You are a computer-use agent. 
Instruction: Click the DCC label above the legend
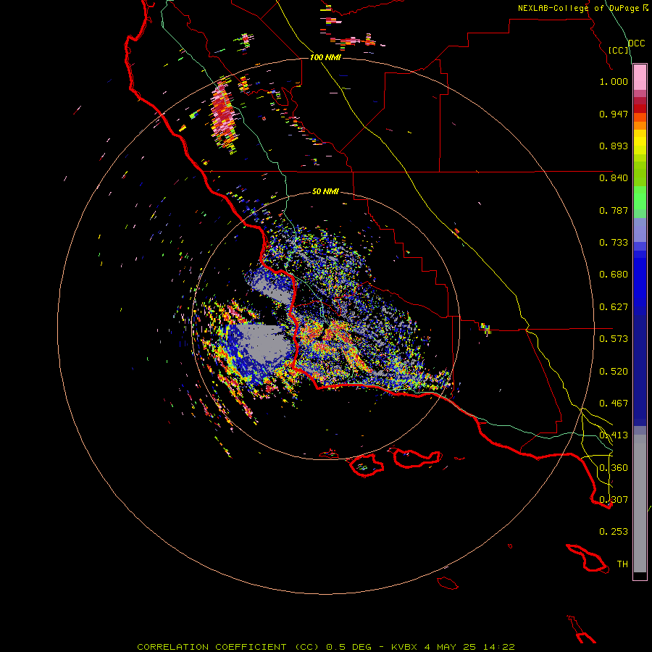tap(636, 43)
